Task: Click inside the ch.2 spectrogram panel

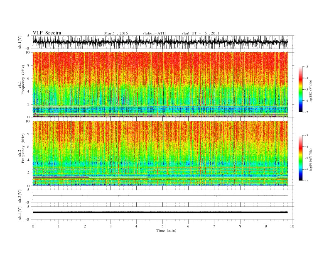Action: tap(160, 153)
